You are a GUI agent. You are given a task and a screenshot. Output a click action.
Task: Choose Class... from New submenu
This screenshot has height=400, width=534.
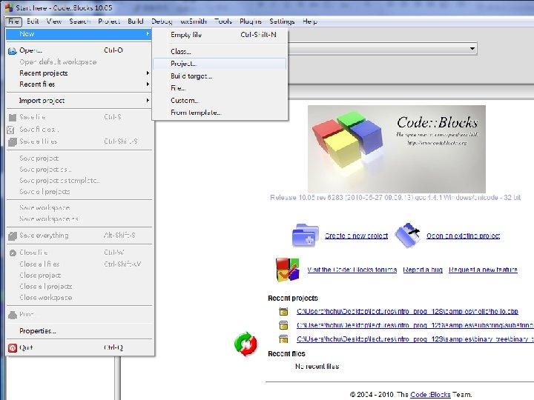pyautogui.click(x=220, y=52)
